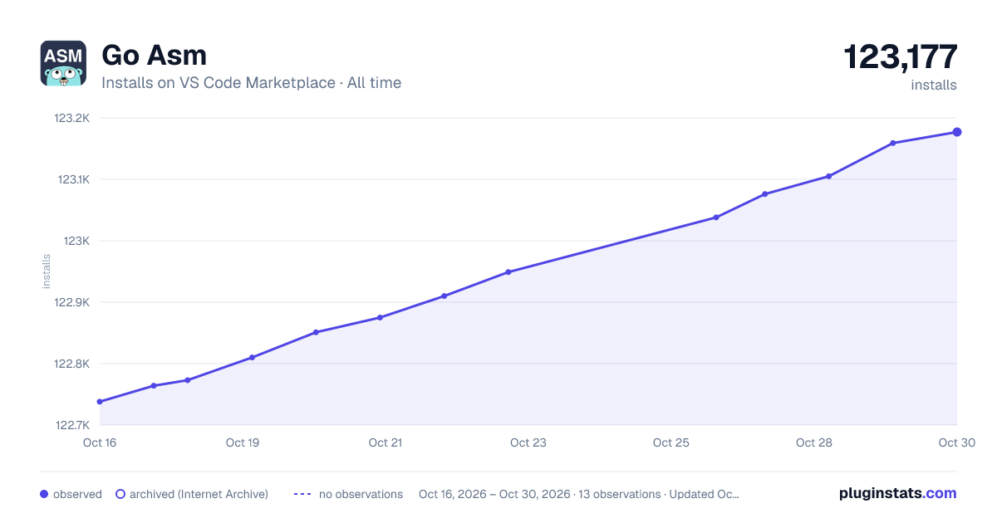Screen dimensions: 997x523
Task: Click the data point near Oct 23
Action: 508,271
